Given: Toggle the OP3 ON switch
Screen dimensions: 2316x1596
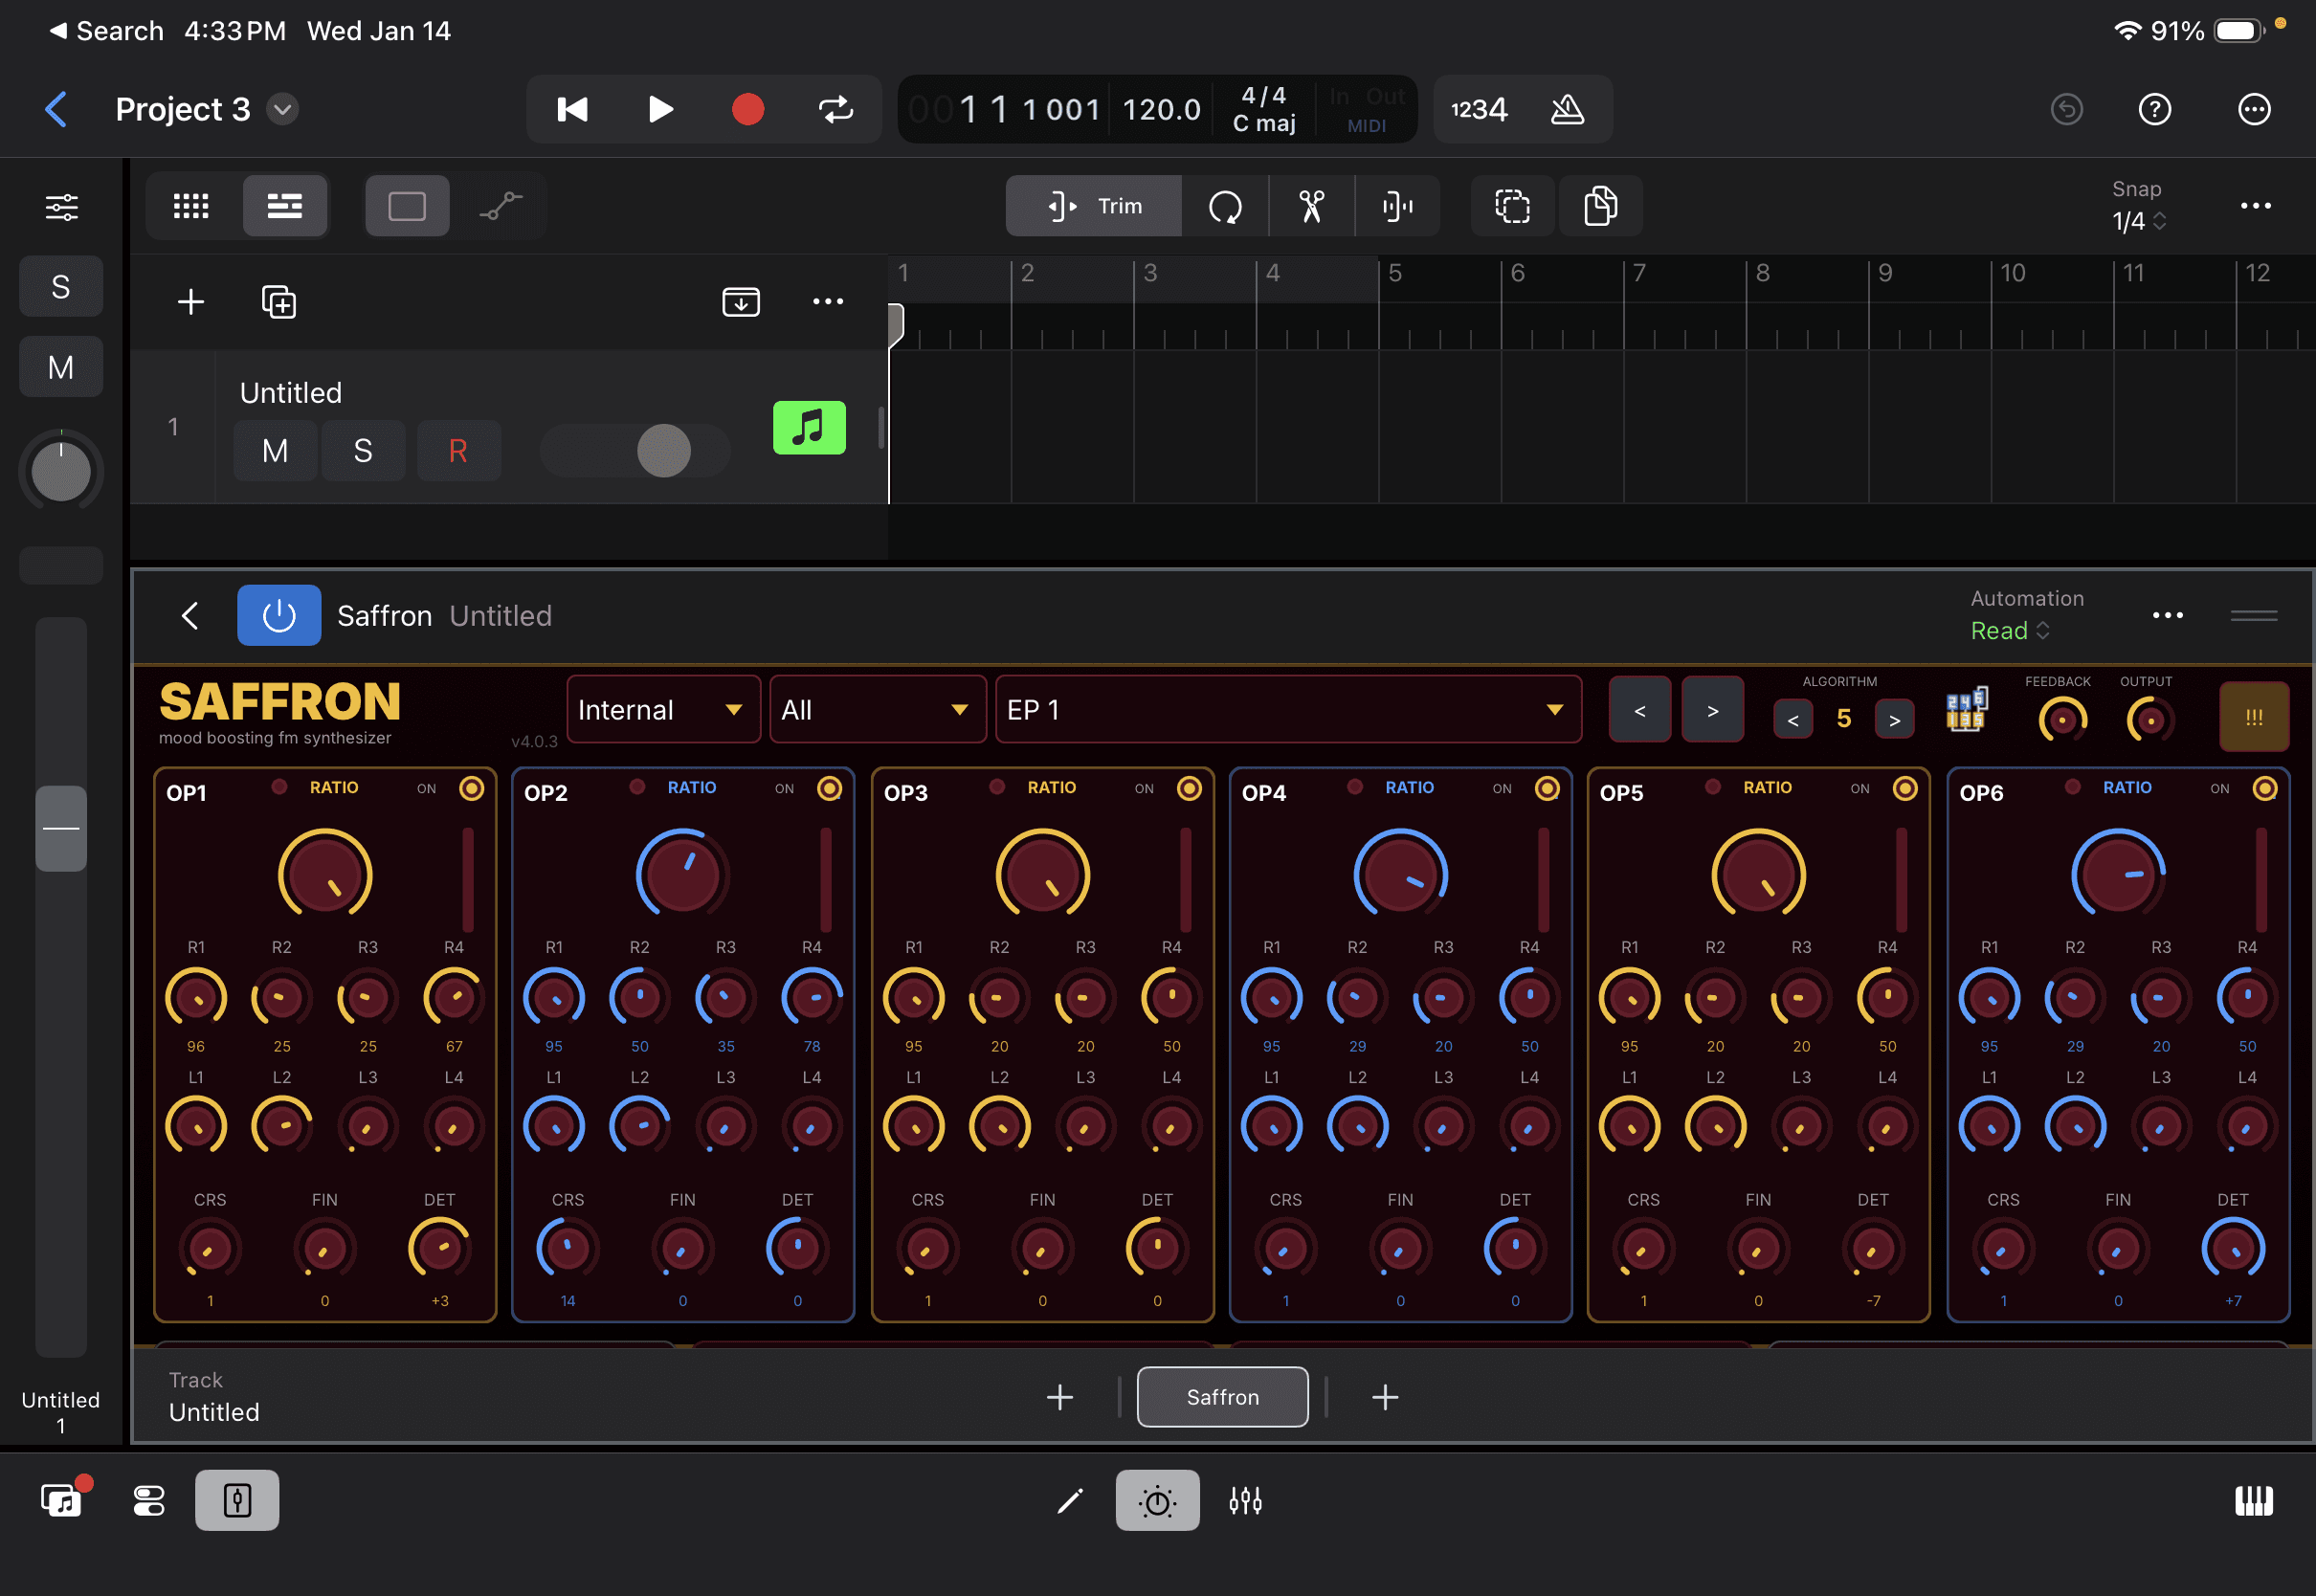Looking at the screenshot, I should 1189,788.
